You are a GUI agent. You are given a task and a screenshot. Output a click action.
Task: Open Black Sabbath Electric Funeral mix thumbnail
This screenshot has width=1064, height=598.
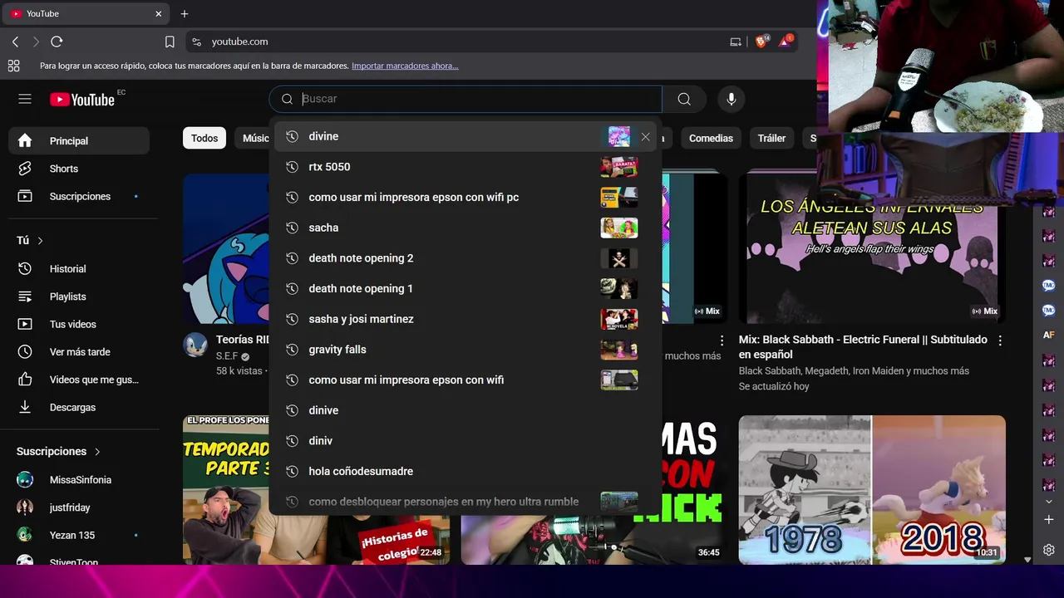(872, 248)
